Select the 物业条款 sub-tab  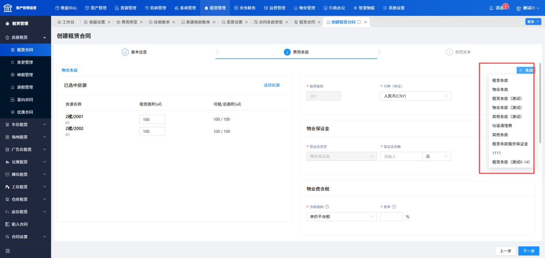point(70,70)
